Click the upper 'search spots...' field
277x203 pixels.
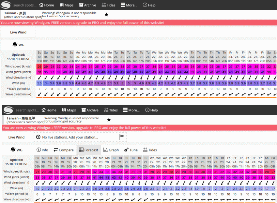24,5
